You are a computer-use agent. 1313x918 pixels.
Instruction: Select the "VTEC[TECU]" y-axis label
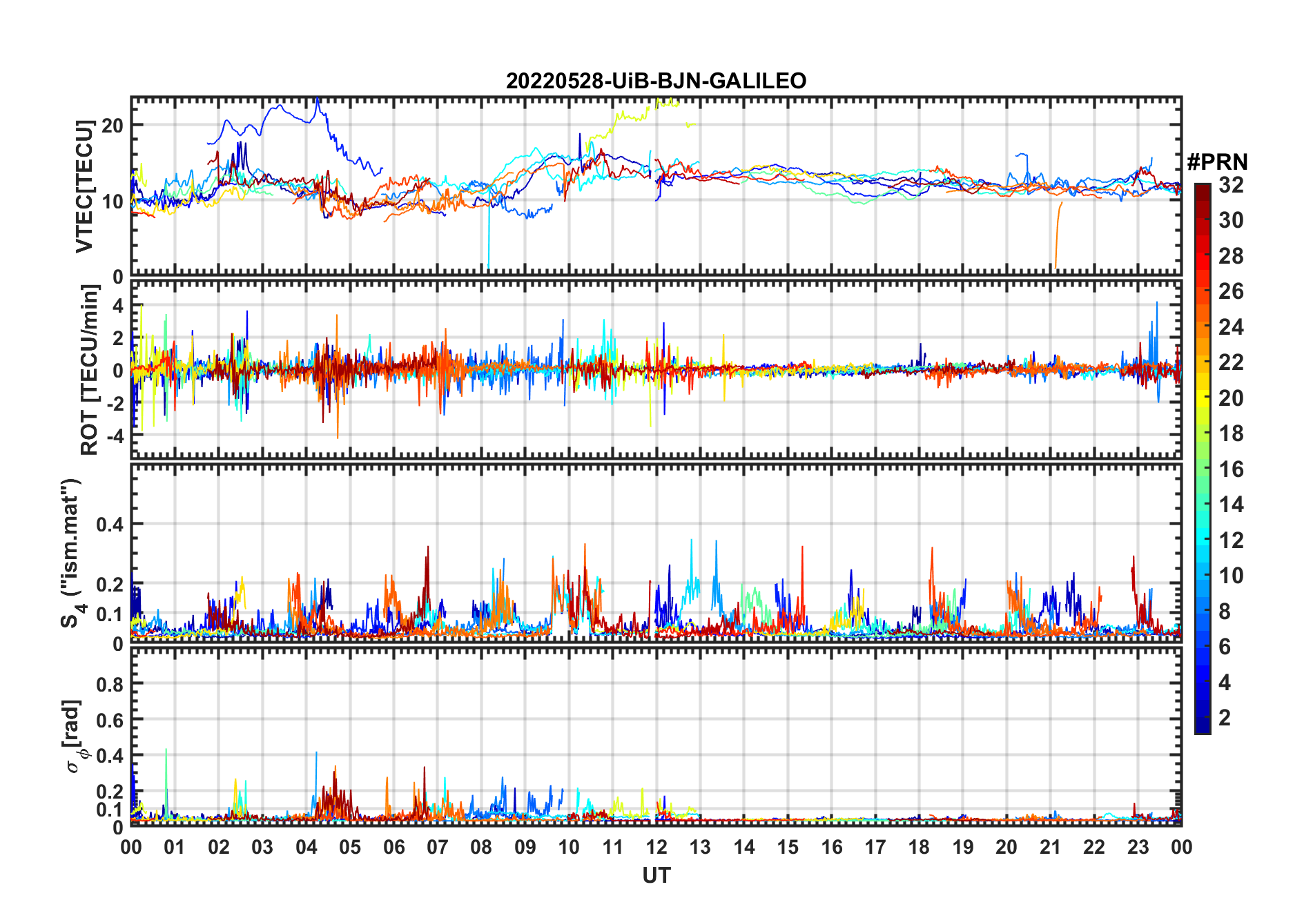[84, 186]
